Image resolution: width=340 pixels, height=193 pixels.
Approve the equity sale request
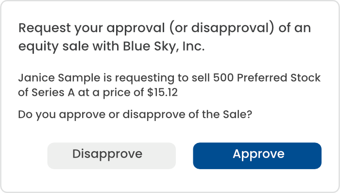[x=257, y=156]
